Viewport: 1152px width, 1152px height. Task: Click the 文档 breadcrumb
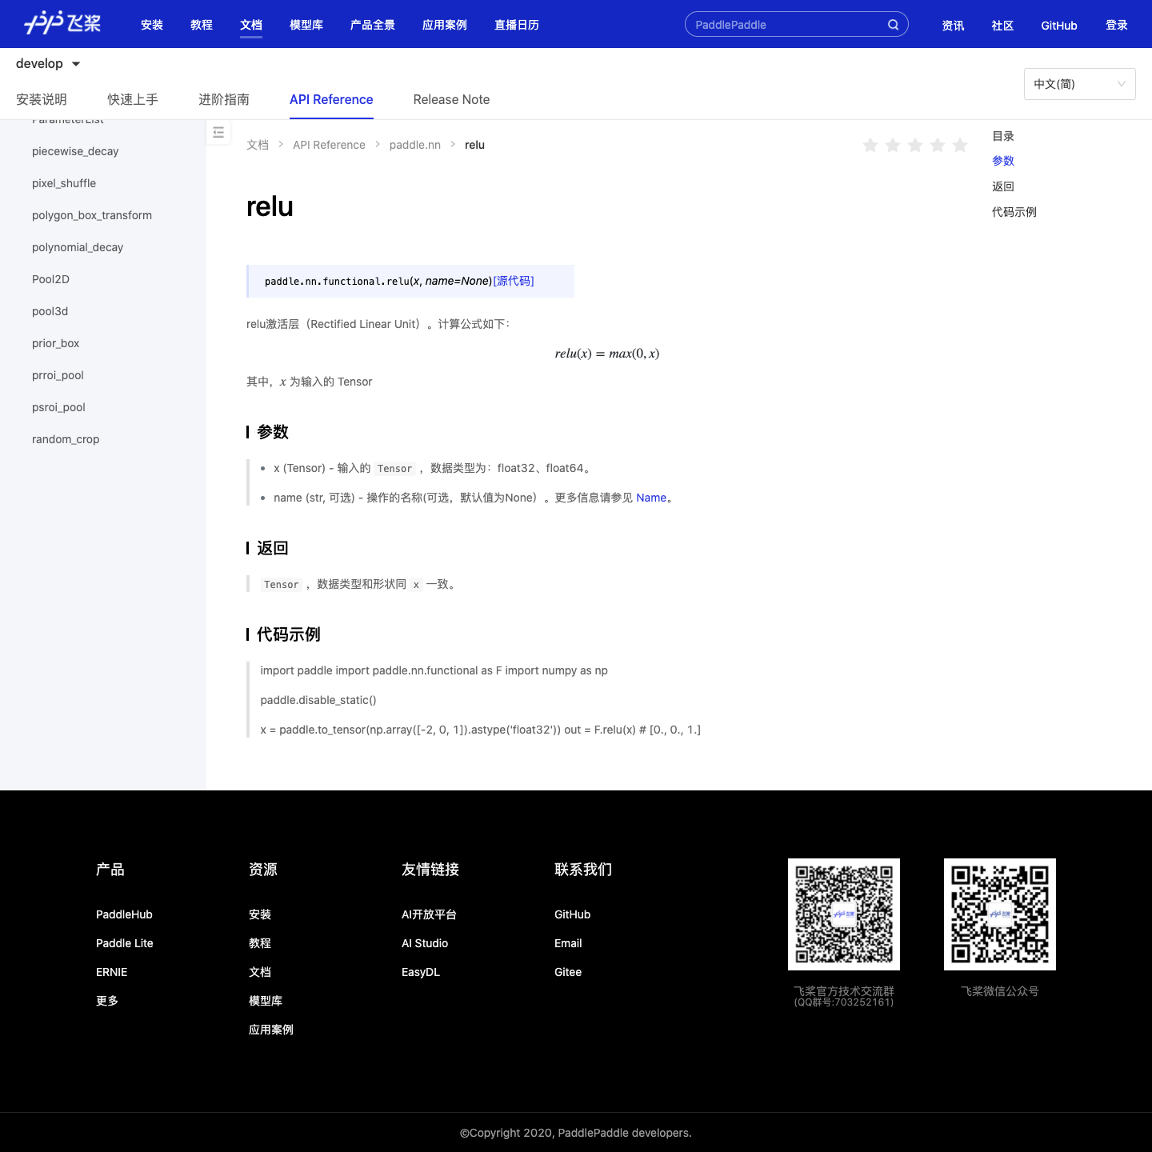coord(258,145)
